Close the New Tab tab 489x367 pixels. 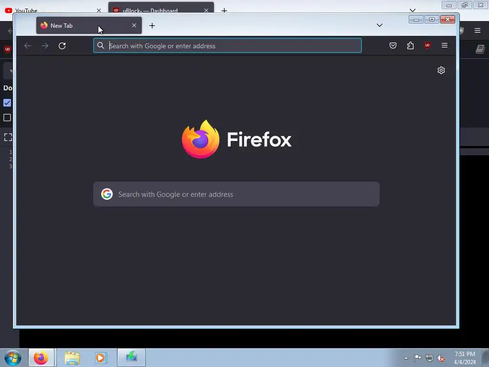coord(134,25)
